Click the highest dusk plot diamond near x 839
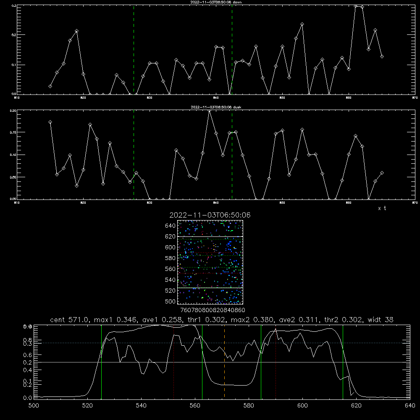This screenshot has height=420, width=420. point(210,111)
